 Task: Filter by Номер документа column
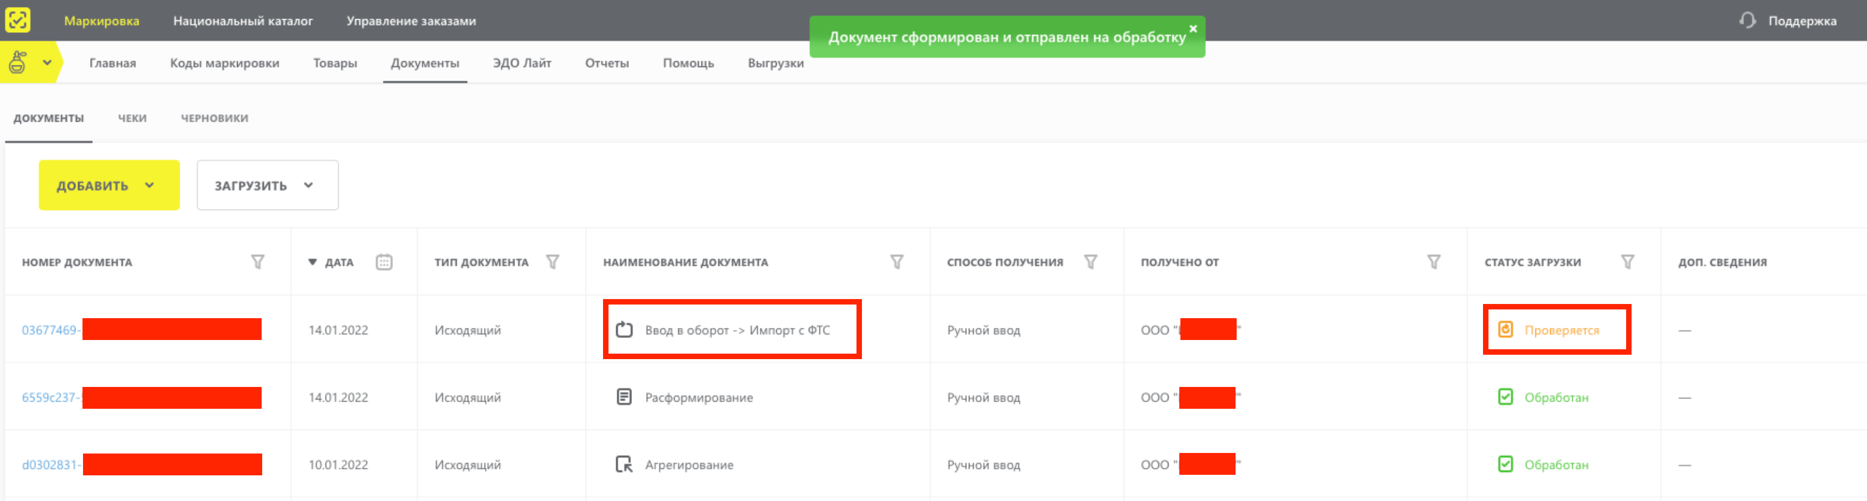[x=257, y=262]
